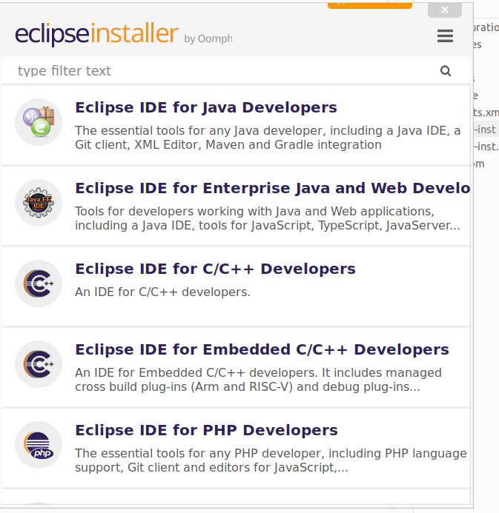Click description 'Tools for developers working with Java and Web'
Image resolution: width=499 pixels, height=513 pixels.
pos(268,218)
